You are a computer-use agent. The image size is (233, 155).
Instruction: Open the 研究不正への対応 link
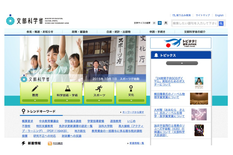pyautogui.click(x=44, y=136)
